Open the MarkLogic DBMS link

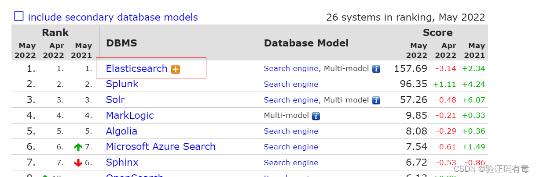130,116
